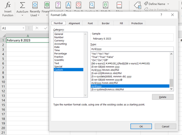Screen dimensions: 182x135
Task: Select Number category
Action: tap(68, 37)
